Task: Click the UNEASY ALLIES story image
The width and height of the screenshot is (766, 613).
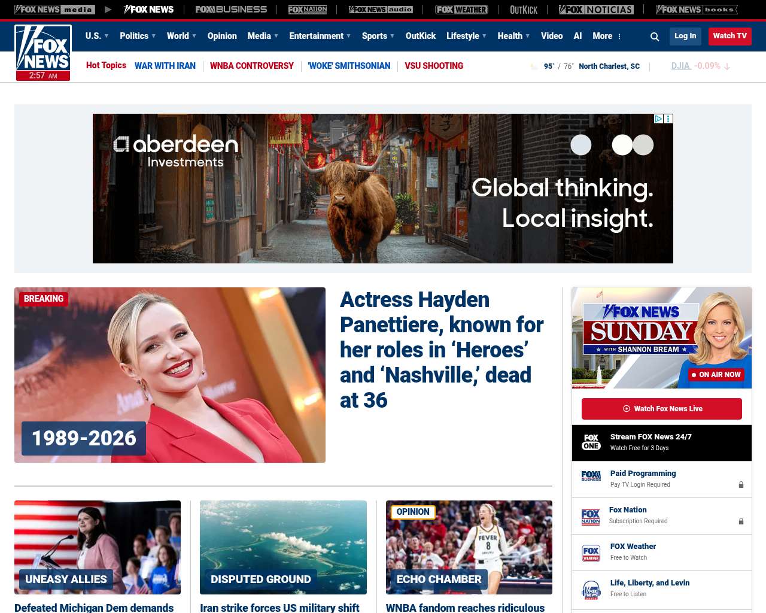Action: (x=98, y=547)
